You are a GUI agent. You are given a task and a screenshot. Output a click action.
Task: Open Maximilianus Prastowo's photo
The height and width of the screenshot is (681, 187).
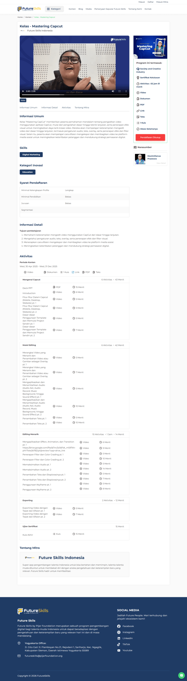140,159
